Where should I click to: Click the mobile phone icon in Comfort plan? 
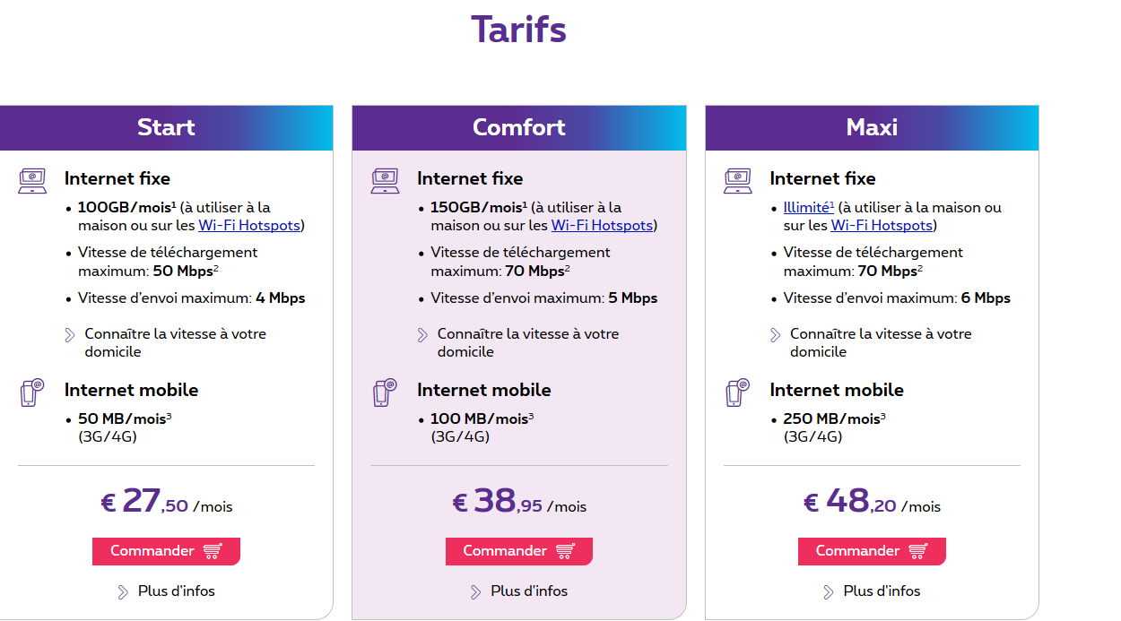(384, 392)
